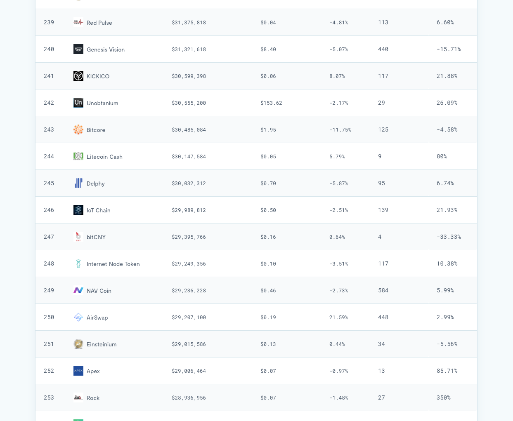Click the IoT Chain logo icon
The image size is (513, 421).
pyautogui.click(x=78, y=210)
